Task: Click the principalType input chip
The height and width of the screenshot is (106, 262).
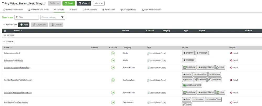Action: [x=213, y=99]
